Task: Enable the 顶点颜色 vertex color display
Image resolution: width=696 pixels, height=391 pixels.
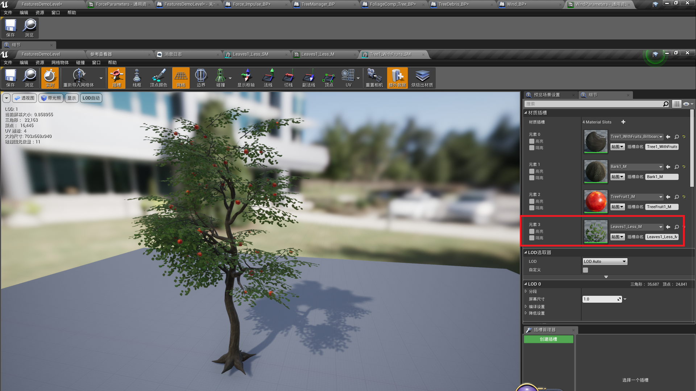Action: click(x=158, y=78)
